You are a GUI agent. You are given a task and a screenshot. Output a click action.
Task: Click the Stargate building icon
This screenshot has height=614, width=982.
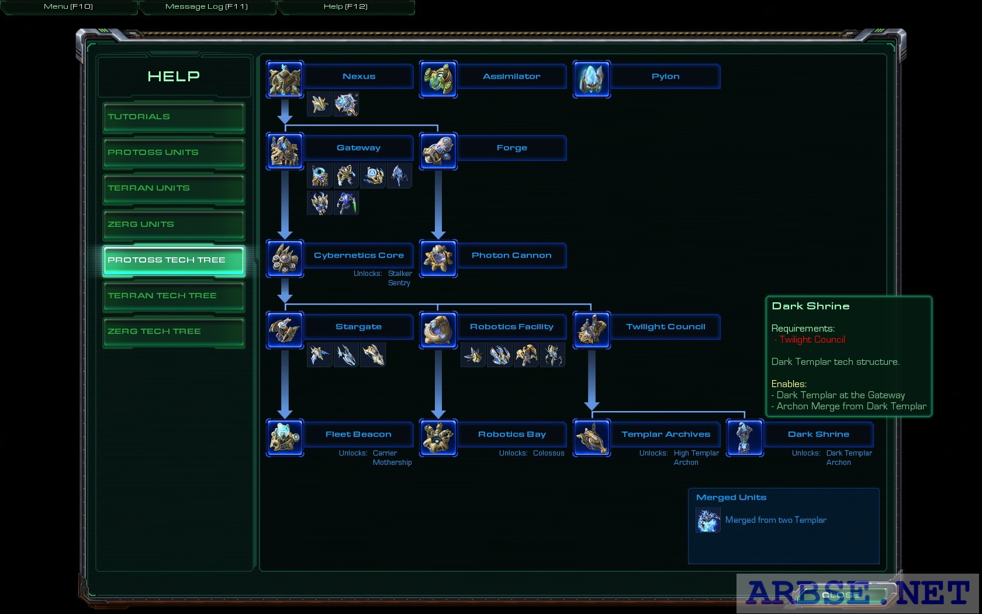click(285, 330)
